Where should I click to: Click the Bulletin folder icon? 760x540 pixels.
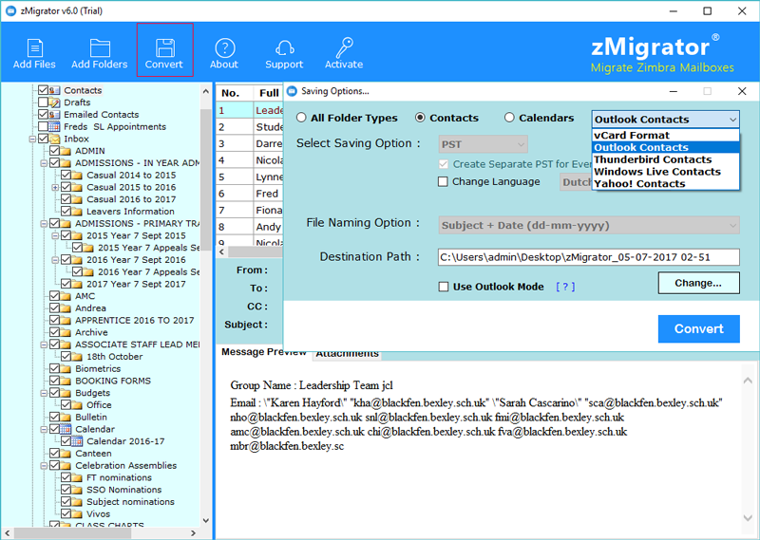(66, 417)
